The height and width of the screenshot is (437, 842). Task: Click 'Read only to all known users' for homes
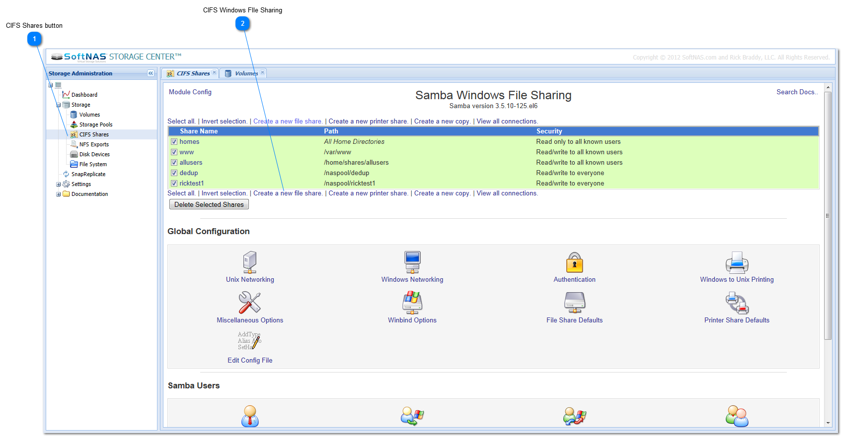tap(578, 142)
